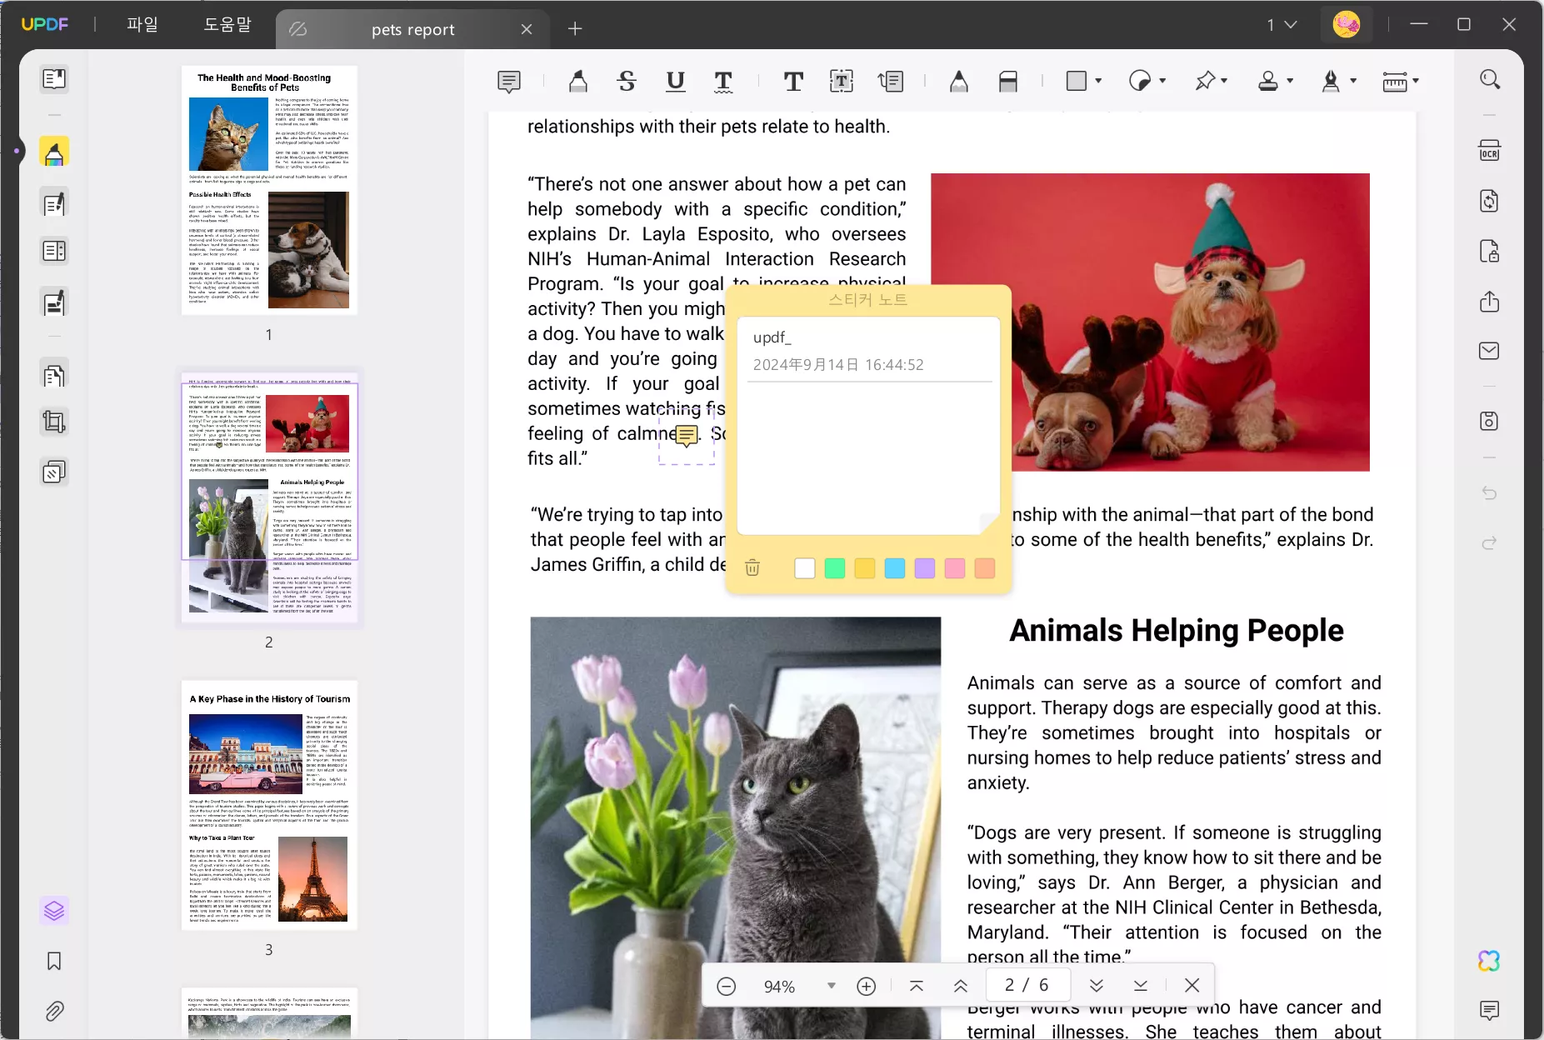
Task: Close the pets report tab
Action: pyautogui.click(x=527, y=29)
